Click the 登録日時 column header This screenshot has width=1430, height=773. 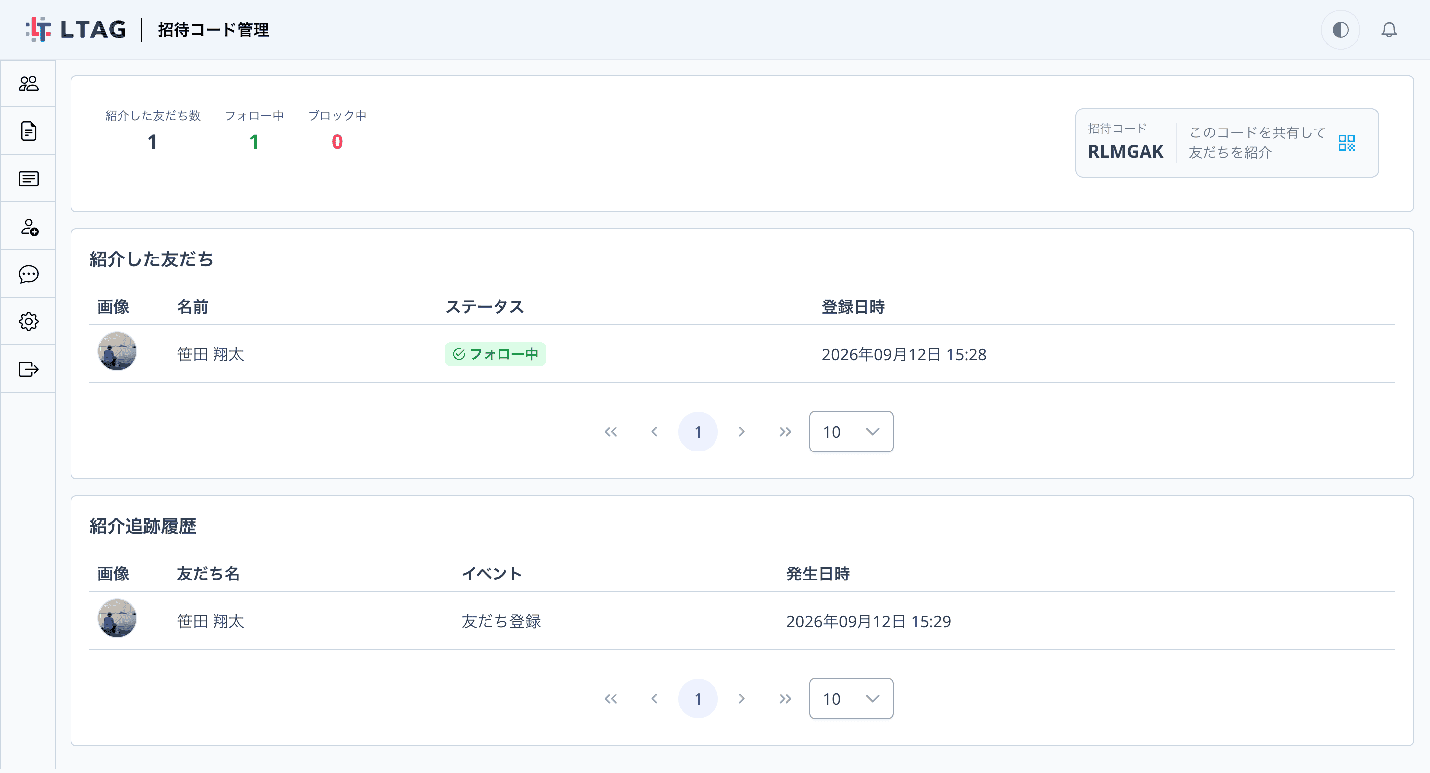click(853, 307)
